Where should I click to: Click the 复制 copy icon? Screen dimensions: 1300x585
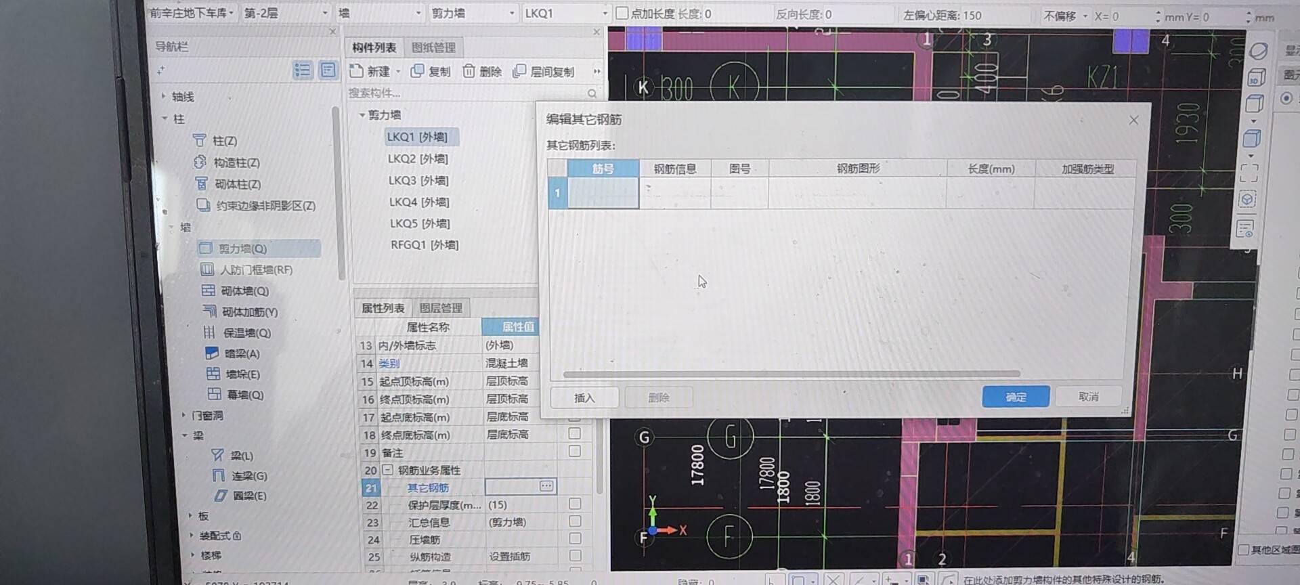pyautogui.click(x=417, y=71)
